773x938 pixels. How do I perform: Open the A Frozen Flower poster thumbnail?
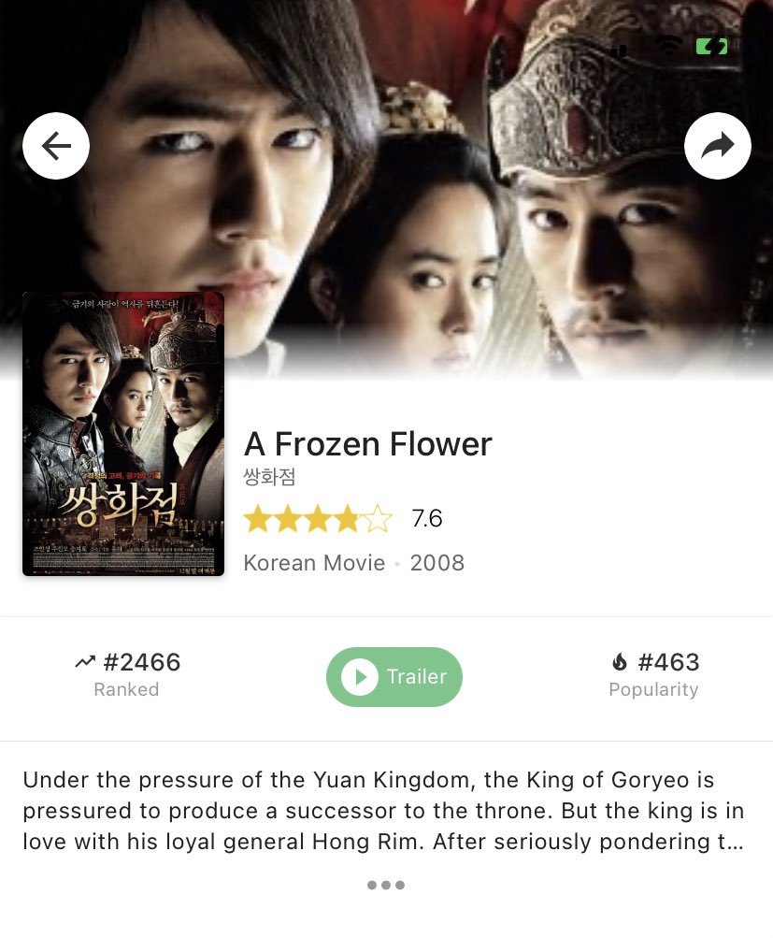pyautogui.click(x=123, y=434)
